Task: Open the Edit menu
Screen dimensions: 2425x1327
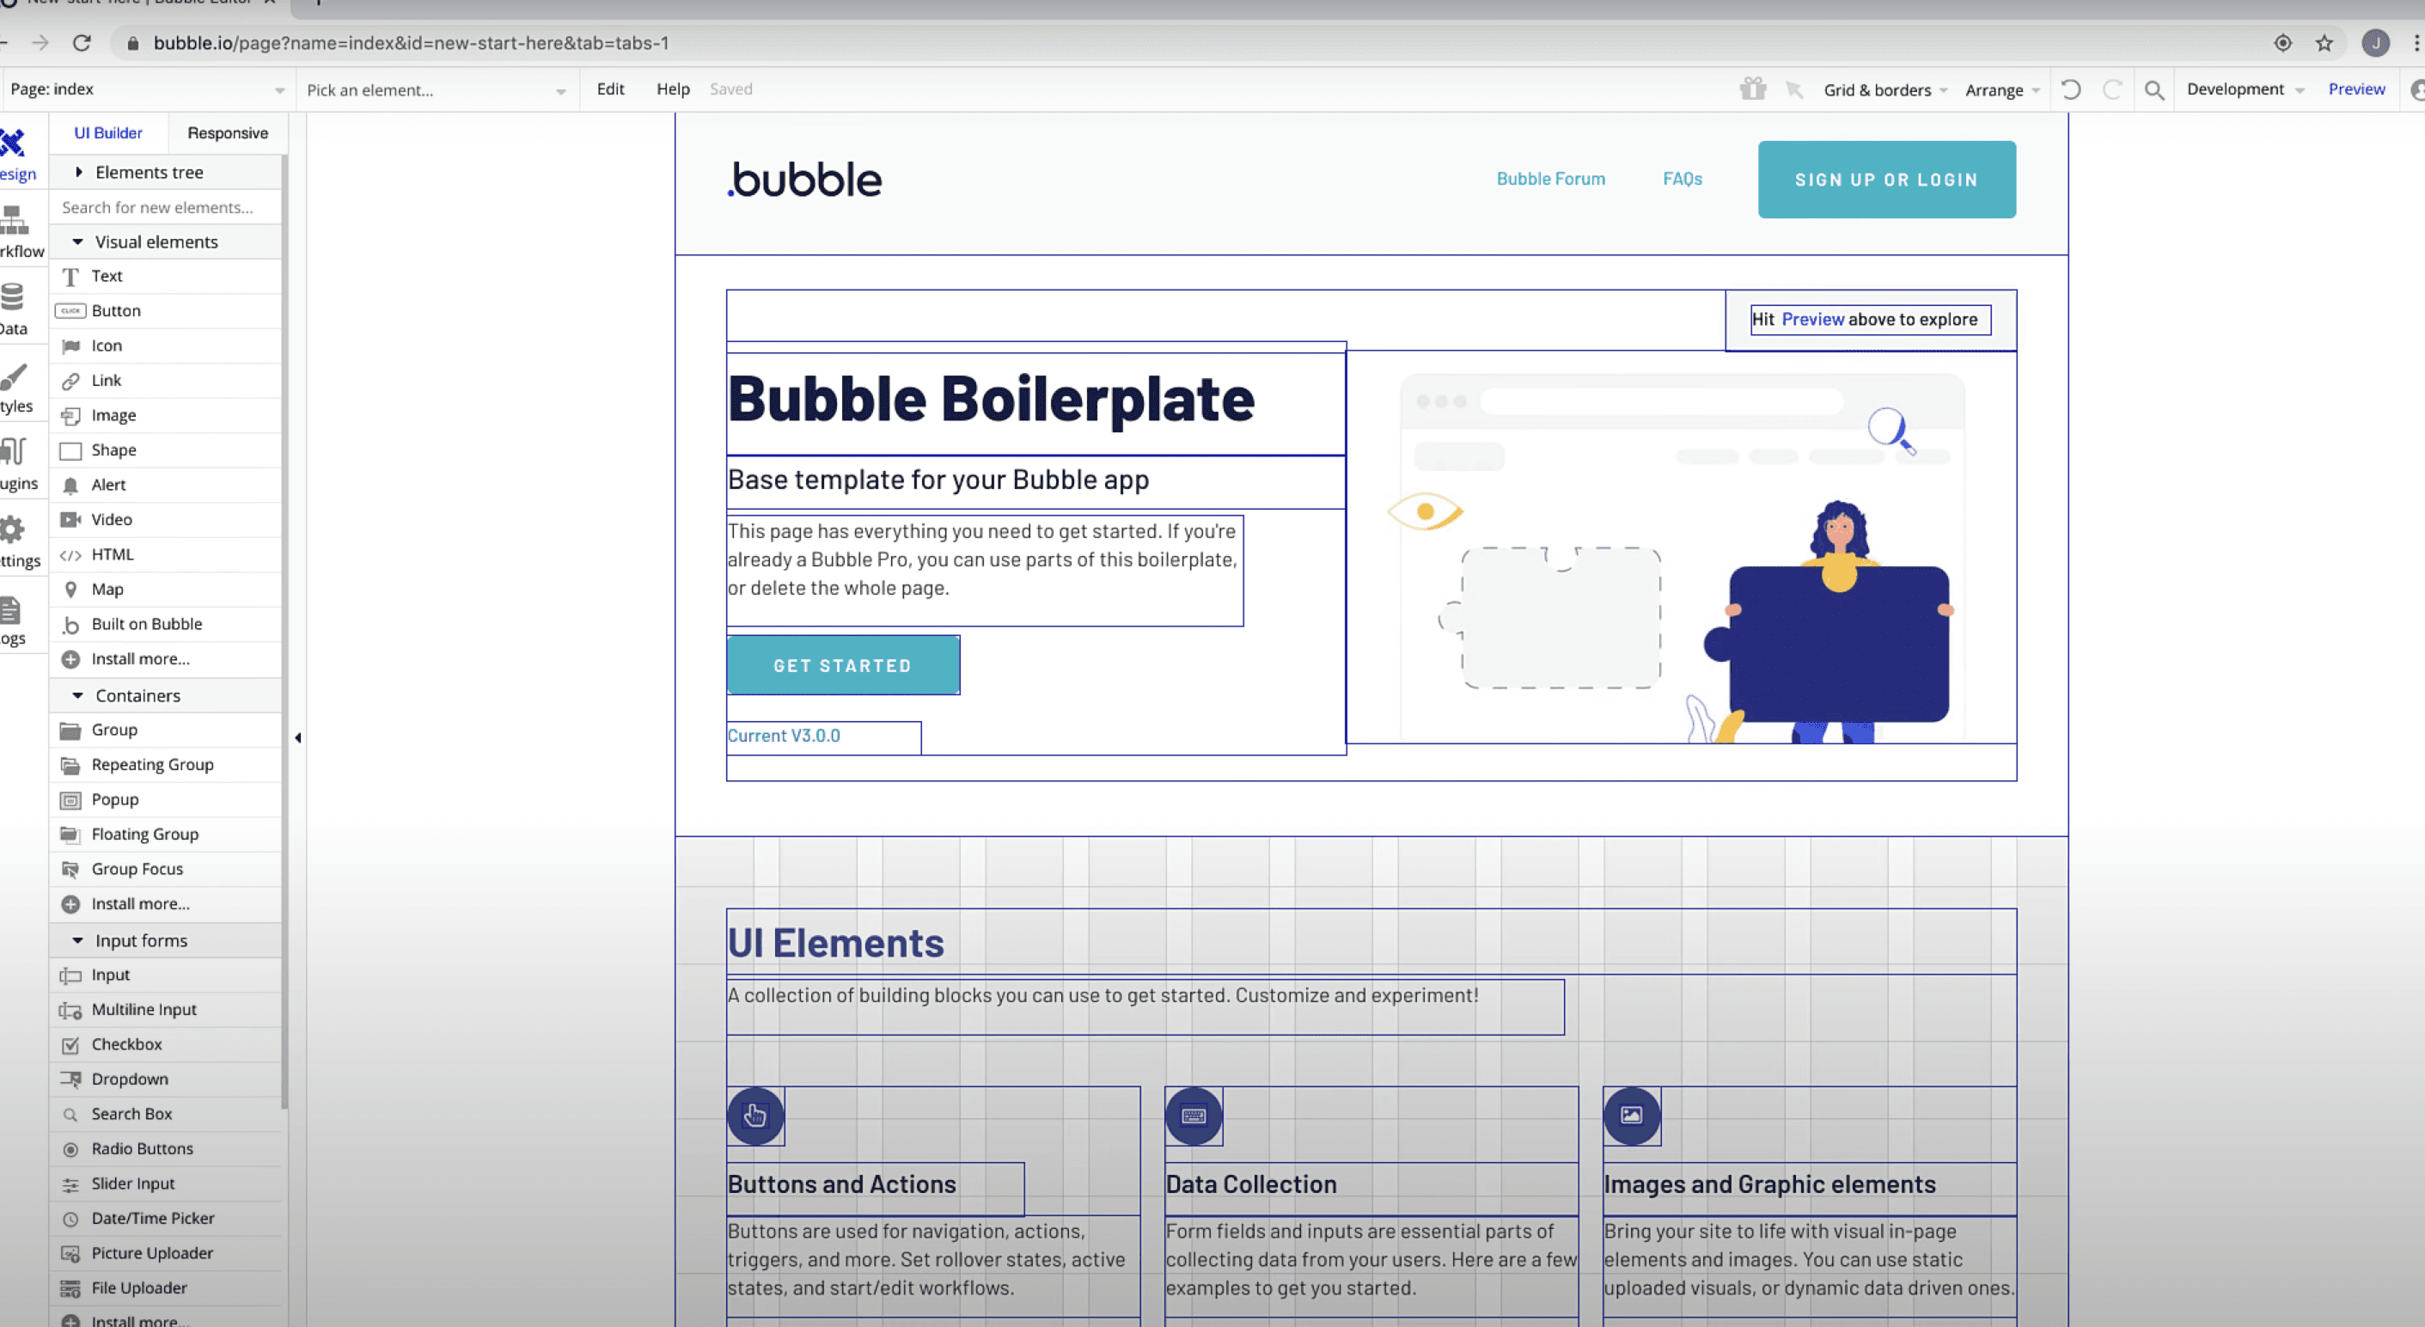Action: (610, 89)
